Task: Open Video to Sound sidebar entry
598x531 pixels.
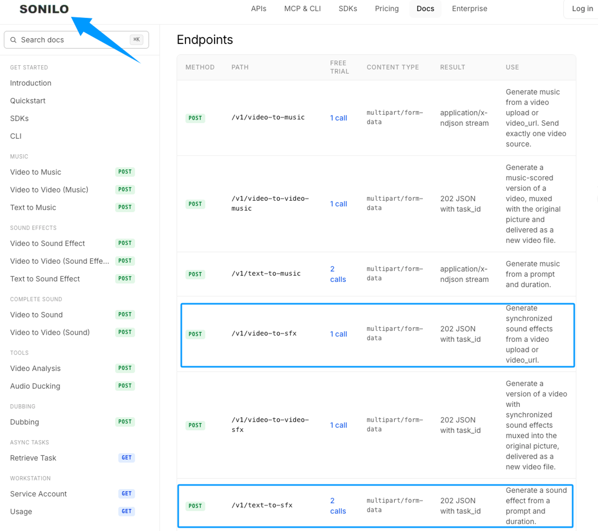Action: [36, 315]
